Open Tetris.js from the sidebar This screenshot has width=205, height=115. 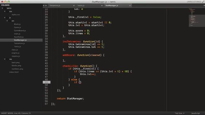[18, 47]
